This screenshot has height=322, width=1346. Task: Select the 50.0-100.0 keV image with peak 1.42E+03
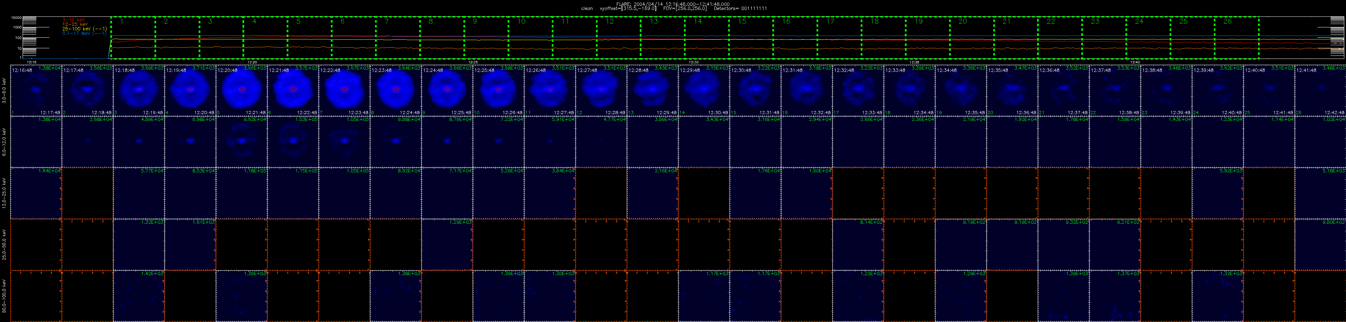point(139,295)
